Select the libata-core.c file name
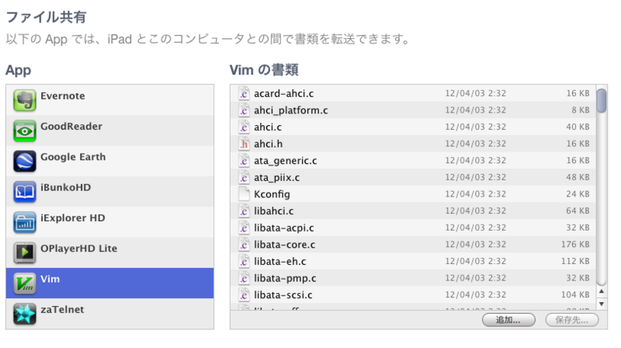Screen dimensions: 621x348 coord(284,245)
